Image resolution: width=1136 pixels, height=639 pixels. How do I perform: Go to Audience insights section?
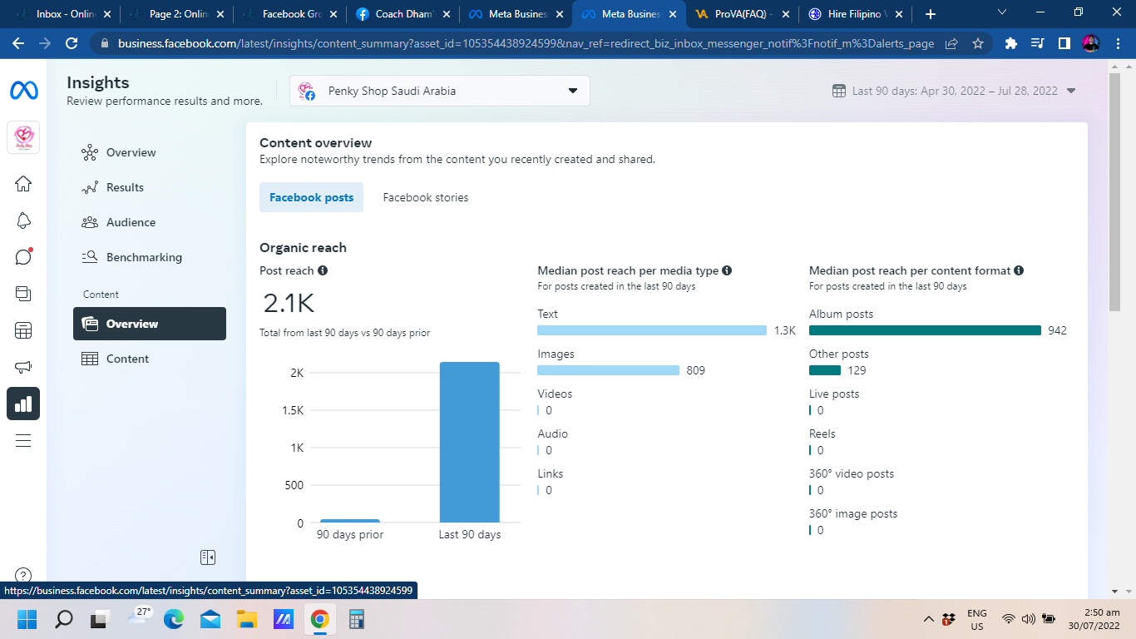click(131, 222)
